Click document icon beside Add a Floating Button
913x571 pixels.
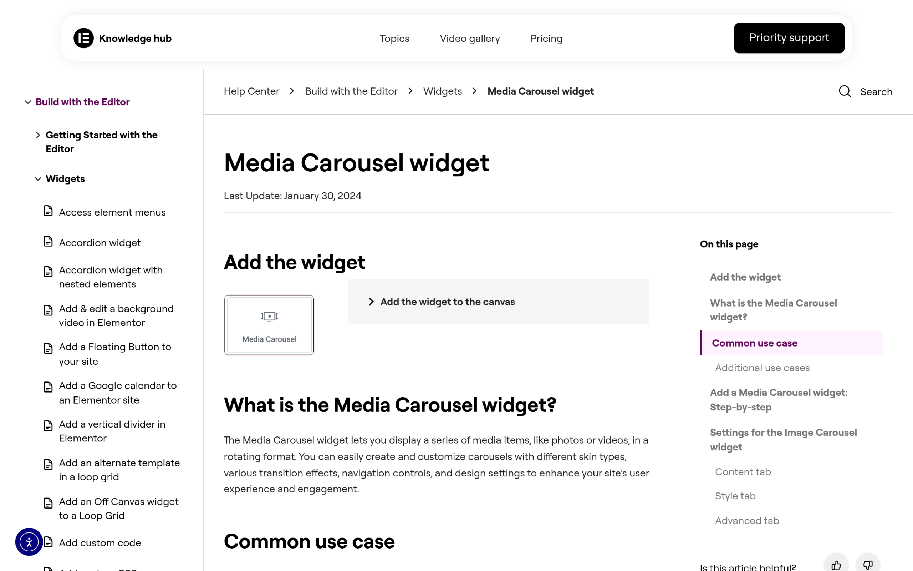click(48, 349)
